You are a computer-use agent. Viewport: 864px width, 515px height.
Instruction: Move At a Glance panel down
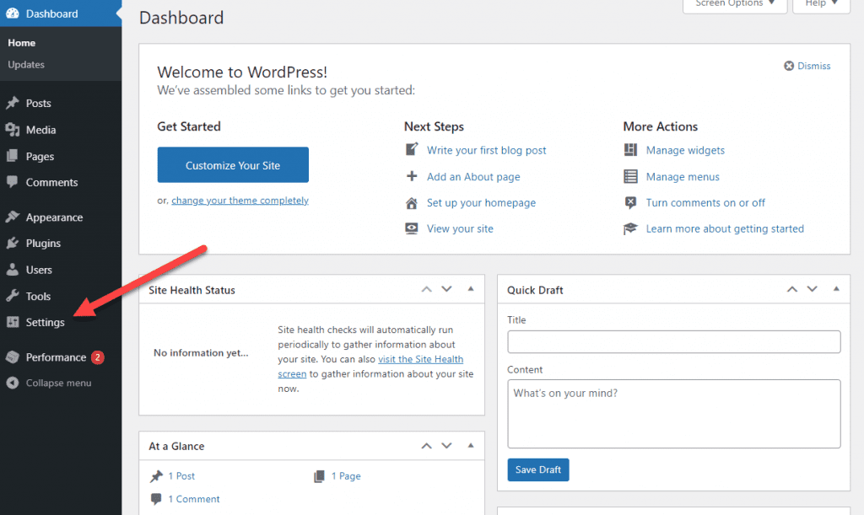point(447,446)
